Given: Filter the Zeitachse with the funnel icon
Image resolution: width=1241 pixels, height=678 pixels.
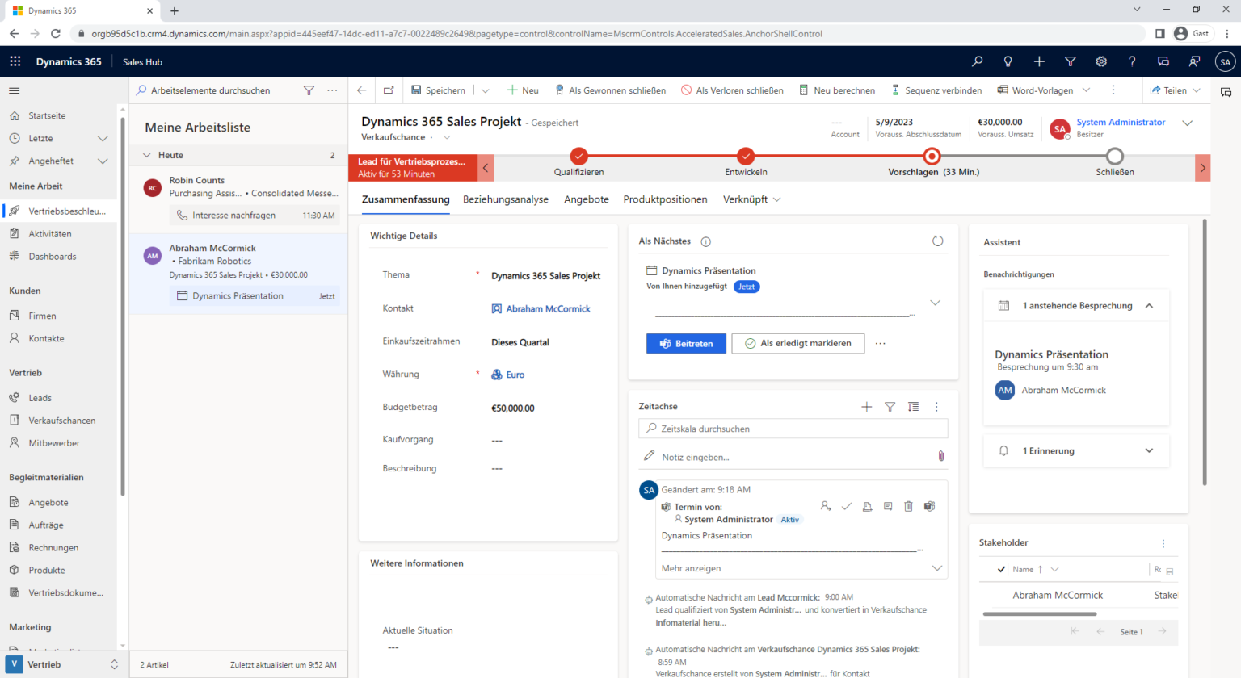Looking at the screenshot, I should coord(890,407).
